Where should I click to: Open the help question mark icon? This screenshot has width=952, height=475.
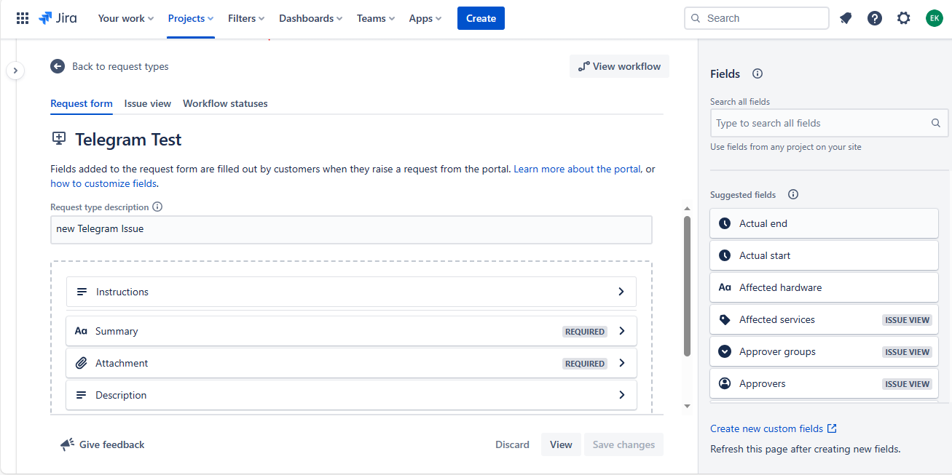point(875,18)
